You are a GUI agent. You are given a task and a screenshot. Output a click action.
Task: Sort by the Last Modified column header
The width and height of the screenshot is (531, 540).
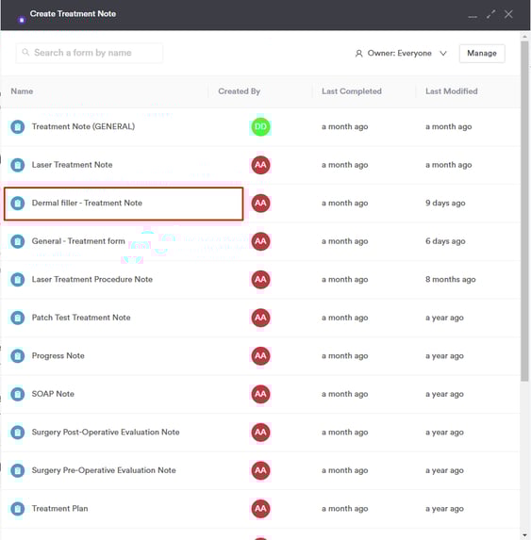coord(452,91)
